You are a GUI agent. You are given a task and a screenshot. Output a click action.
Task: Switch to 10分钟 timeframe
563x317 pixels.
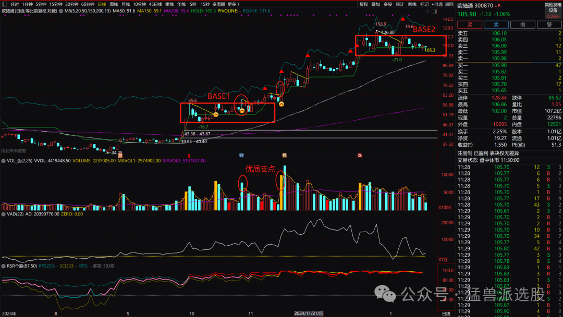click(x=139, y=4)
